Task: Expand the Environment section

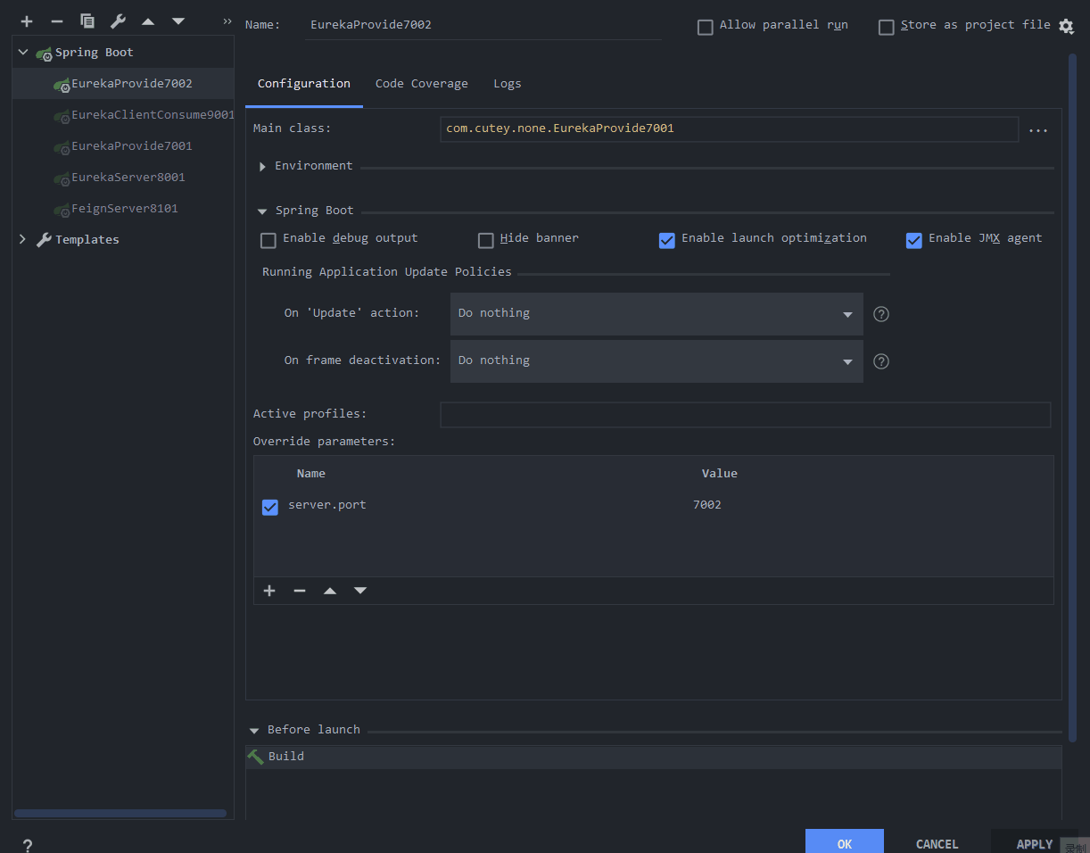Action: pyautogui.click(x=262, y=167)
